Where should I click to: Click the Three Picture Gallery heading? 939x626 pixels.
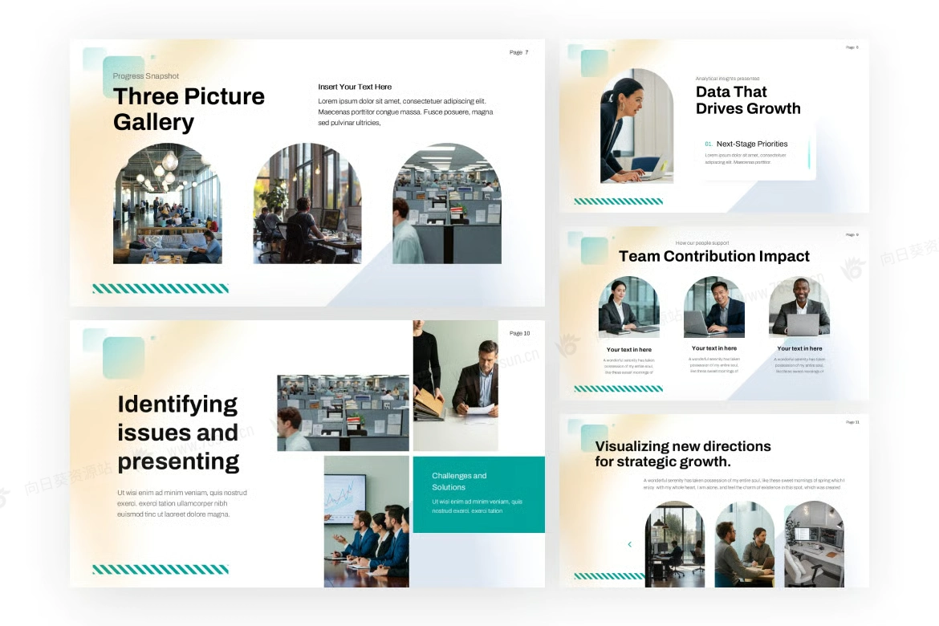coord(189,109)
